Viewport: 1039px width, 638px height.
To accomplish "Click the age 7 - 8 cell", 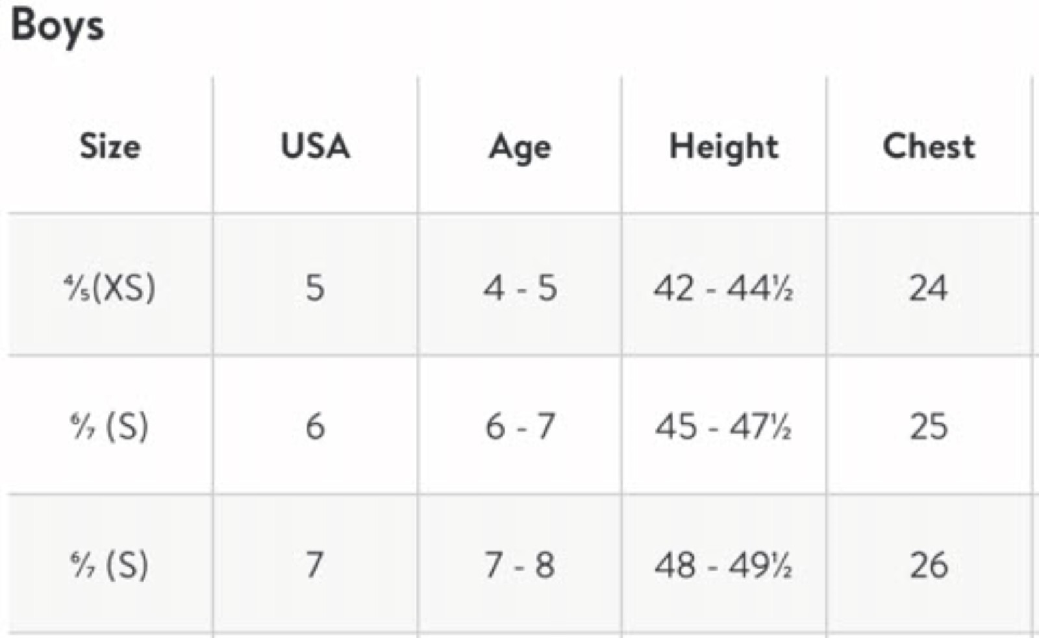I will [x=519, y=565].
